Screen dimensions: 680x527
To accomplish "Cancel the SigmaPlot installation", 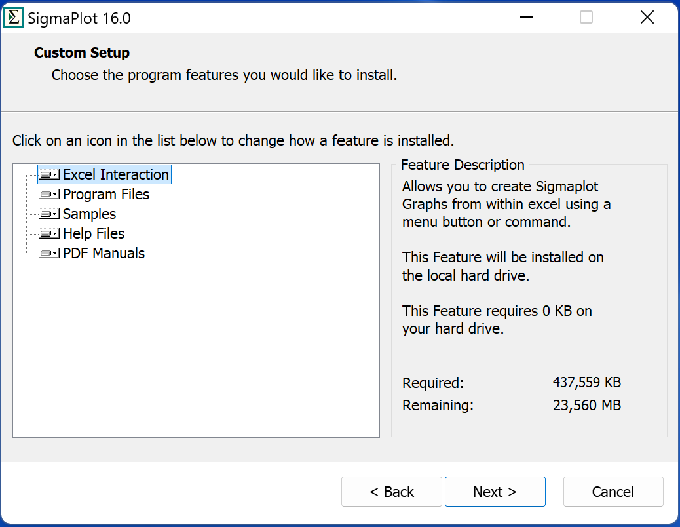I will 613,492.
